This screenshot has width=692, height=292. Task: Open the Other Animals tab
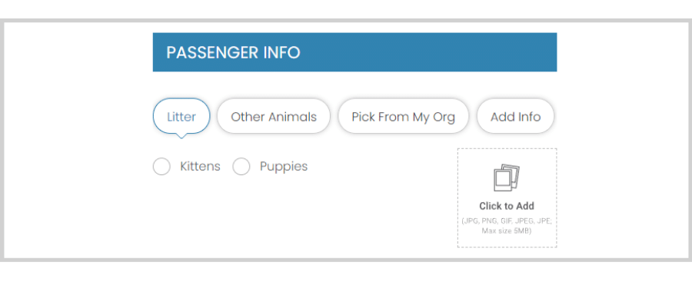click(x=274, y=117)
